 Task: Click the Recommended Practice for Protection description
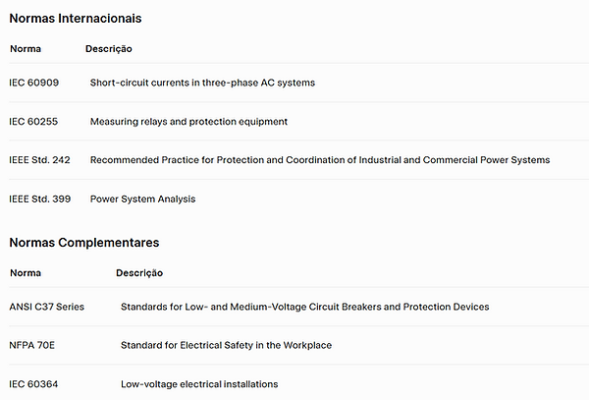click(x=320, y=160)
